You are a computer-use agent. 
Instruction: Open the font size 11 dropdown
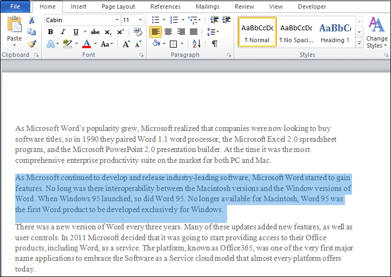(x=140, y=20)
